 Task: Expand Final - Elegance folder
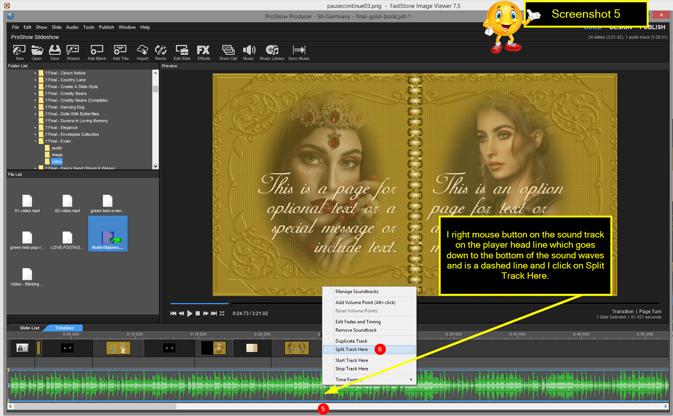point(35,128)
